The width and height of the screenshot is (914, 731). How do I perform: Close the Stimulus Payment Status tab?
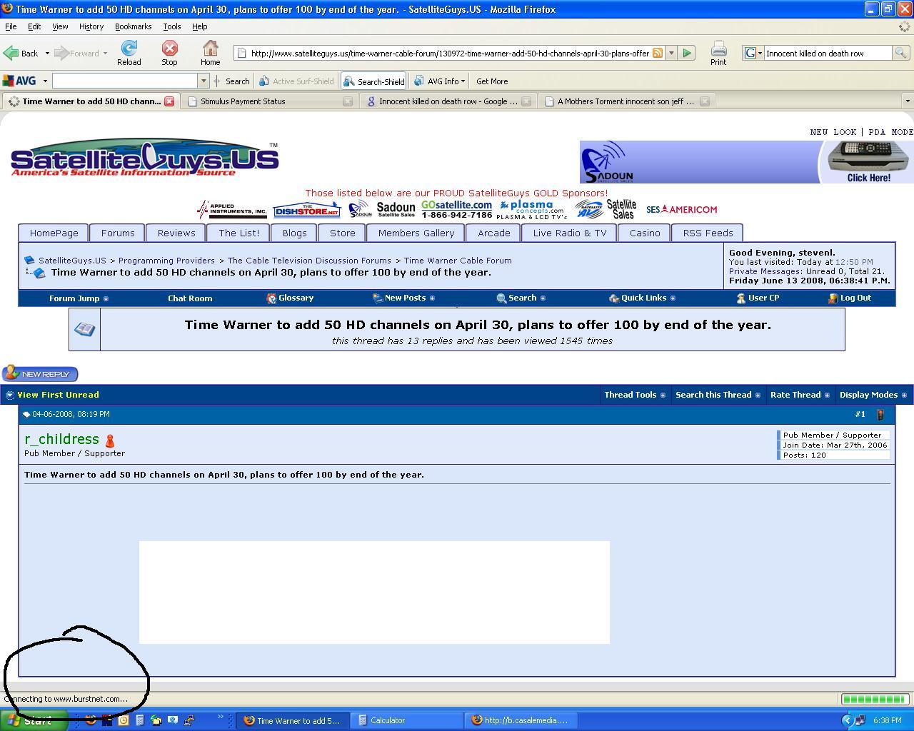(348, 101)
